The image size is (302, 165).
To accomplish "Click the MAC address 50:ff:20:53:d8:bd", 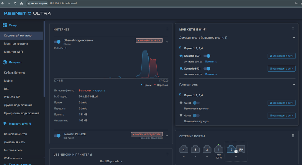I will pos(88,97).
